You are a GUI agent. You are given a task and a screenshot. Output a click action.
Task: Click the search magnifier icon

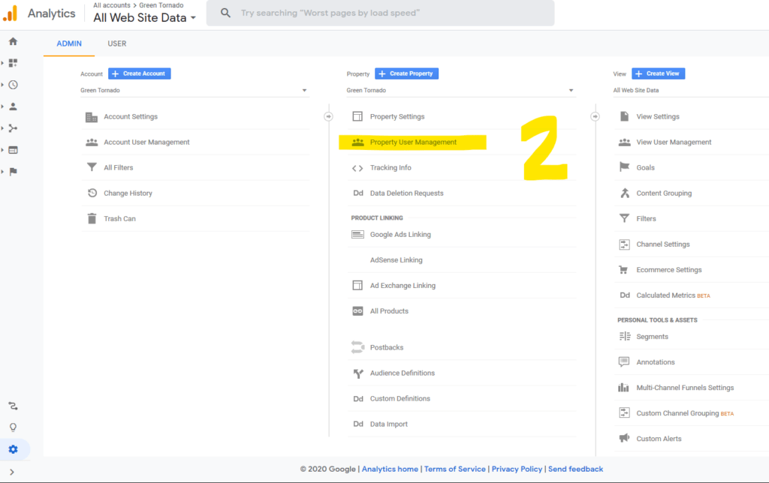pyautogui.click(x=225, y=13)
